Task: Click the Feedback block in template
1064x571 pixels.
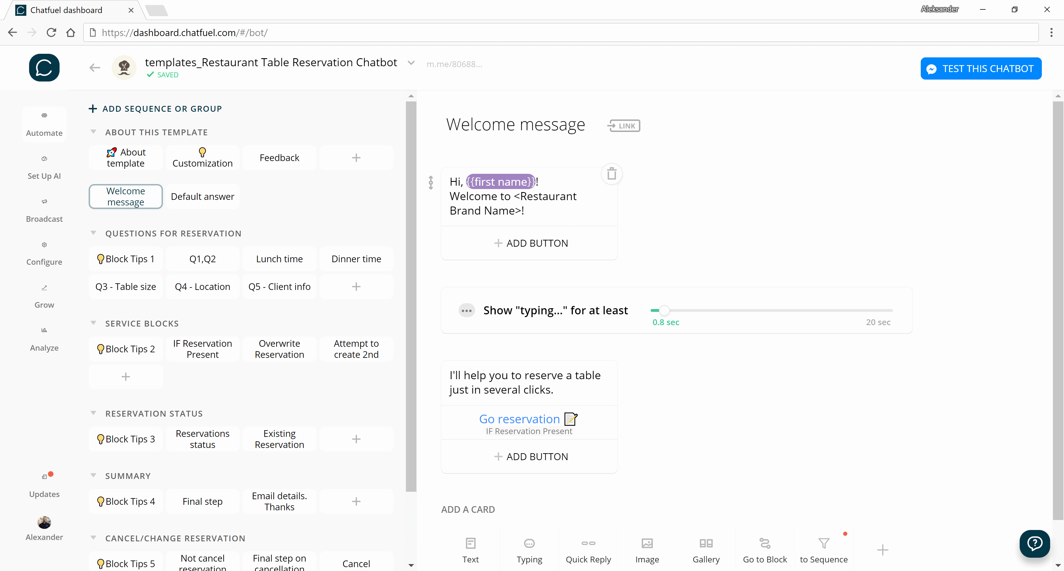Action: pos(279,157)
